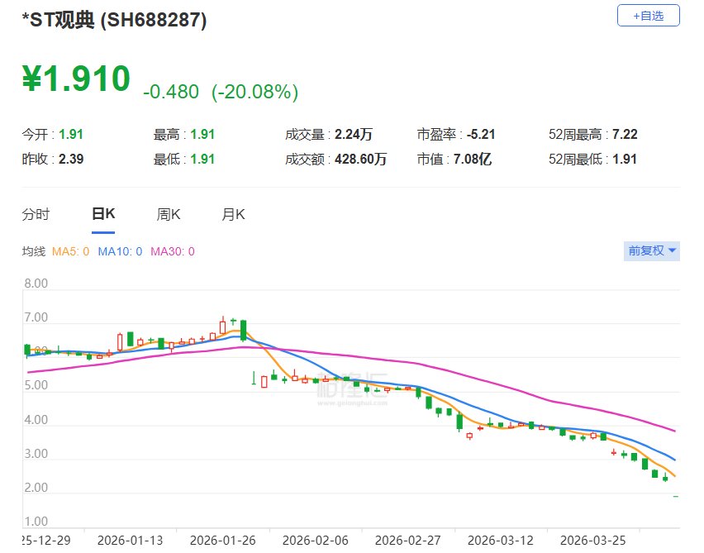
Task: Click the 最高 value 1.91
Action: 202,134
